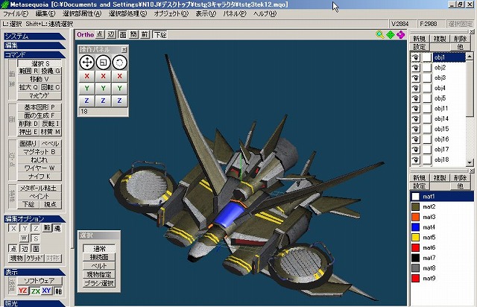Click the magnifier zoom icon in the viewport header
The image size is (477, 307).
tap(380, 35)
